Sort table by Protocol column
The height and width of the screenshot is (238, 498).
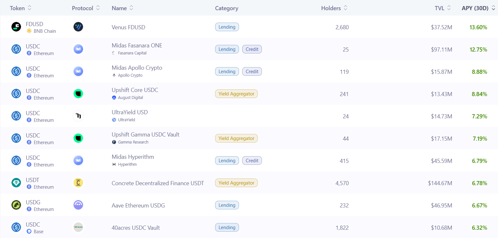point(86,8)
